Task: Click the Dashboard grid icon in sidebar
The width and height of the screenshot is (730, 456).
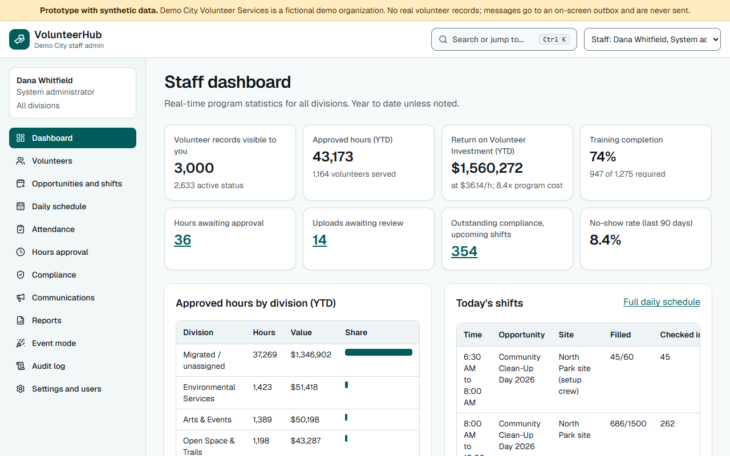Action: pyautogui.click(x=21, y=138)
